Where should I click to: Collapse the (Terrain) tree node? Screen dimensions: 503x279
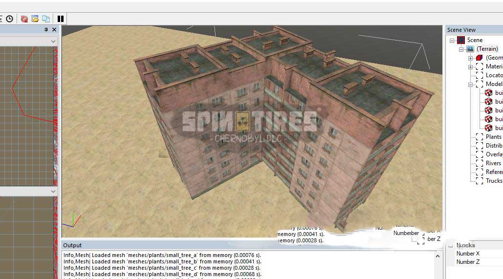point(461,49)
